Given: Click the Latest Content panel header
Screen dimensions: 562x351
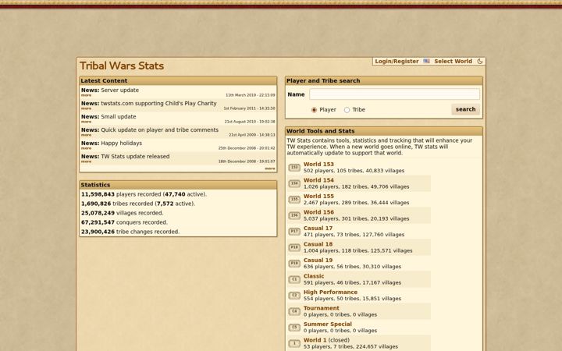Looking at the screenshot, I should coord(178,80).
